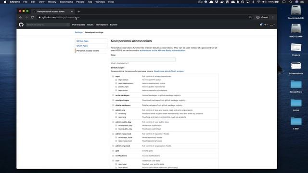Click the Bluetooth menu bar icon
Screen dimensions: 308x173
[253, 2]
